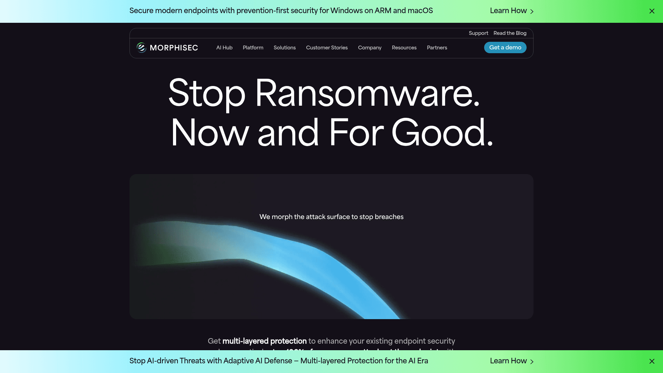Screen dimensions: 663x373
Task: Click the 'multi-layered protection' text
Action: pos(265,341)
